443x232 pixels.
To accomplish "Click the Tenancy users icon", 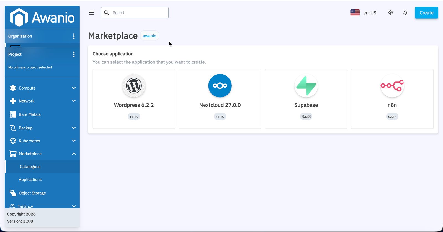I will point(12,206).
